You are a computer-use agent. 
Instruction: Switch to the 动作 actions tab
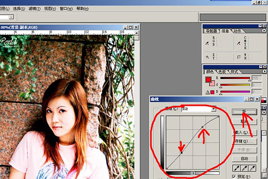[238, 31]
